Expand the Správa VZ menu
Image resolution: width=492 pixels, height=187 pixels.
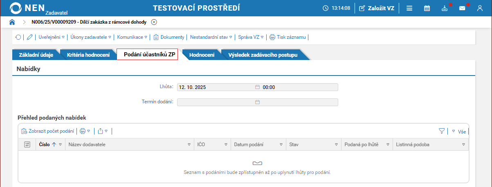(x=251, y=37)
